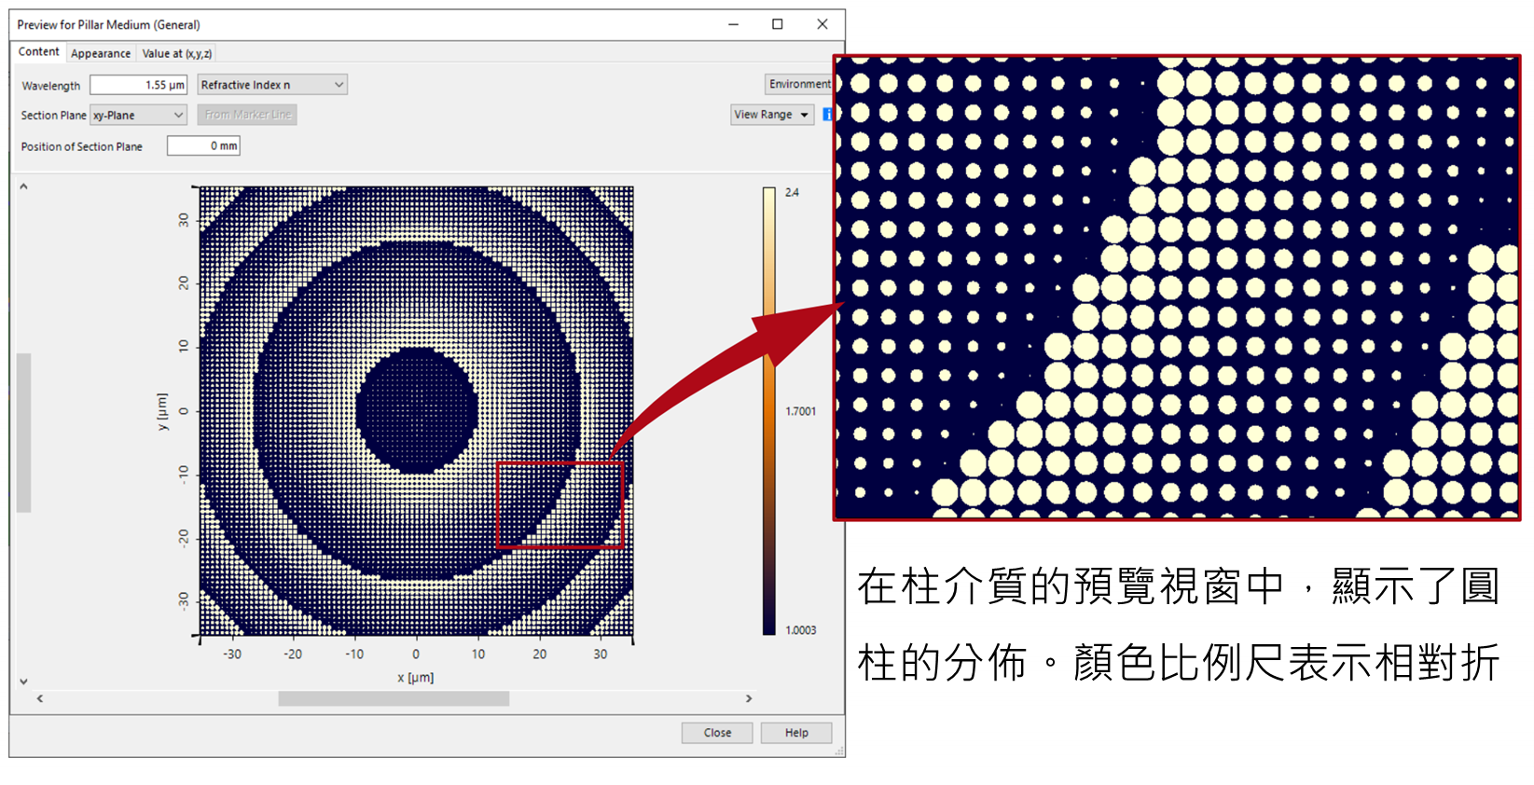Open the Value at (x,y,z) tab

[177, 54]
